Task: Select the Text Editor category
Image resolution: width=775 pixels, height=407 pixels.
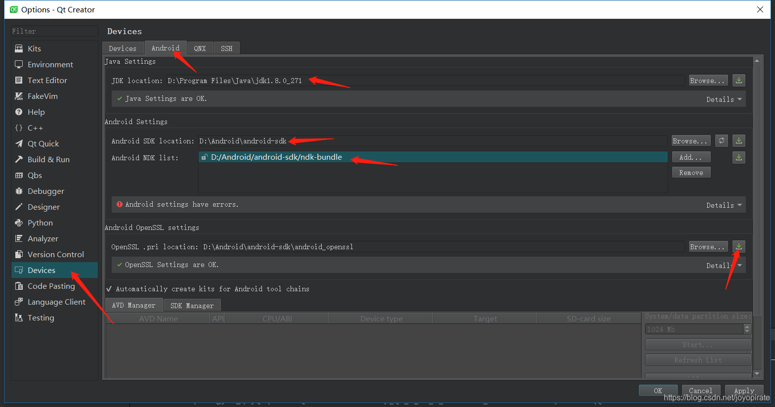Action: 54,80
